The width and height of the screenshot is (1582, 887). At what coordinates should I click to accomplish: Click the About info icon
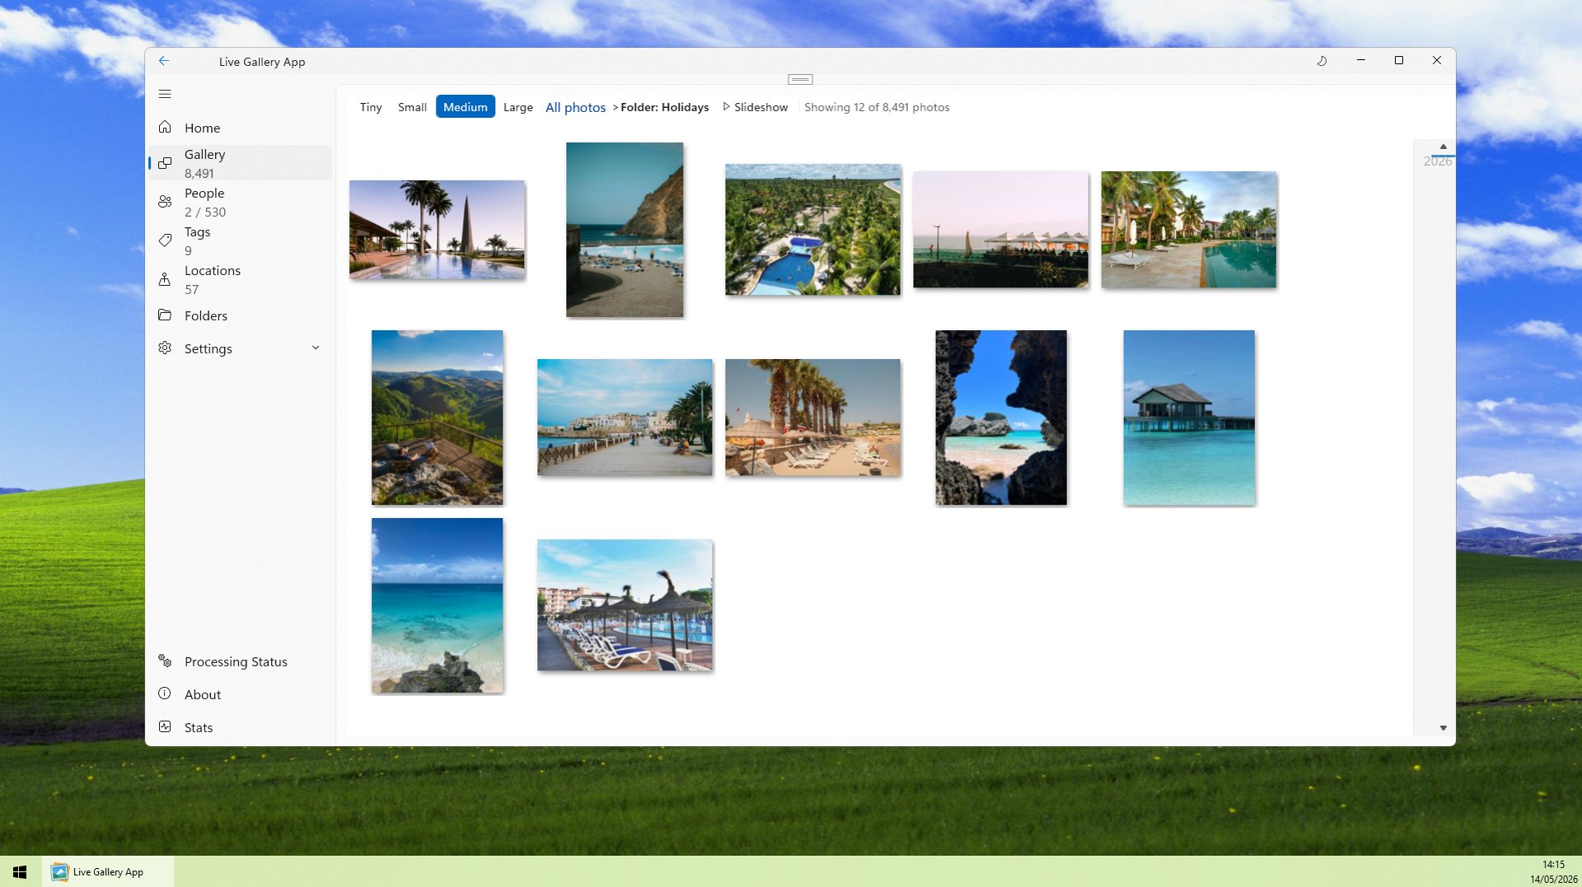click(x=165, y=694)
